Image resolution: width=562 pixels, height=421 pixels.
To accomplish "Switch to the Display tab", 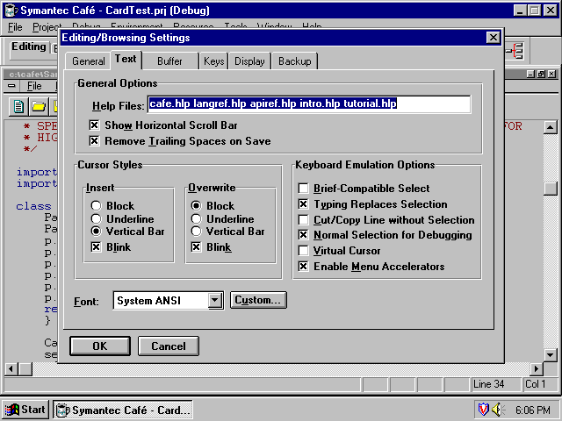I will pyautogui.click(x=249, y=61).
